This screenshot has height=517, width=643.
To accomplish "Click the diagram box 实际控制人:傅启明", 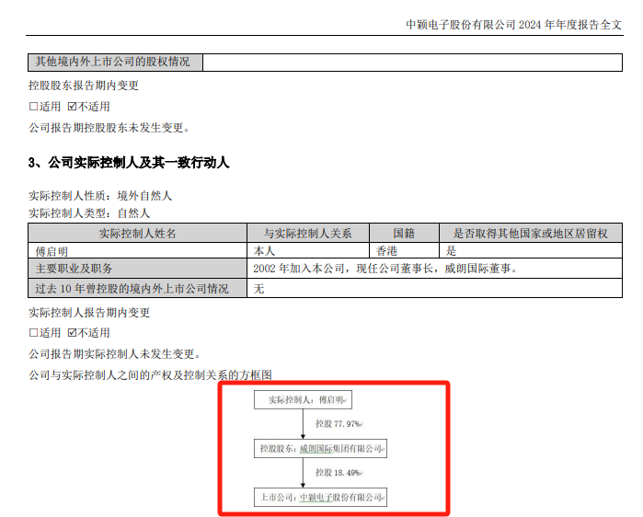I will pos(303,400).
